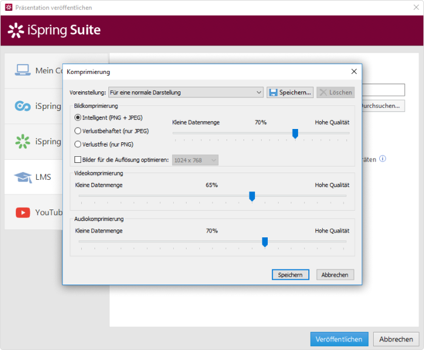Click Abbrechen in the main publish window

396,339
